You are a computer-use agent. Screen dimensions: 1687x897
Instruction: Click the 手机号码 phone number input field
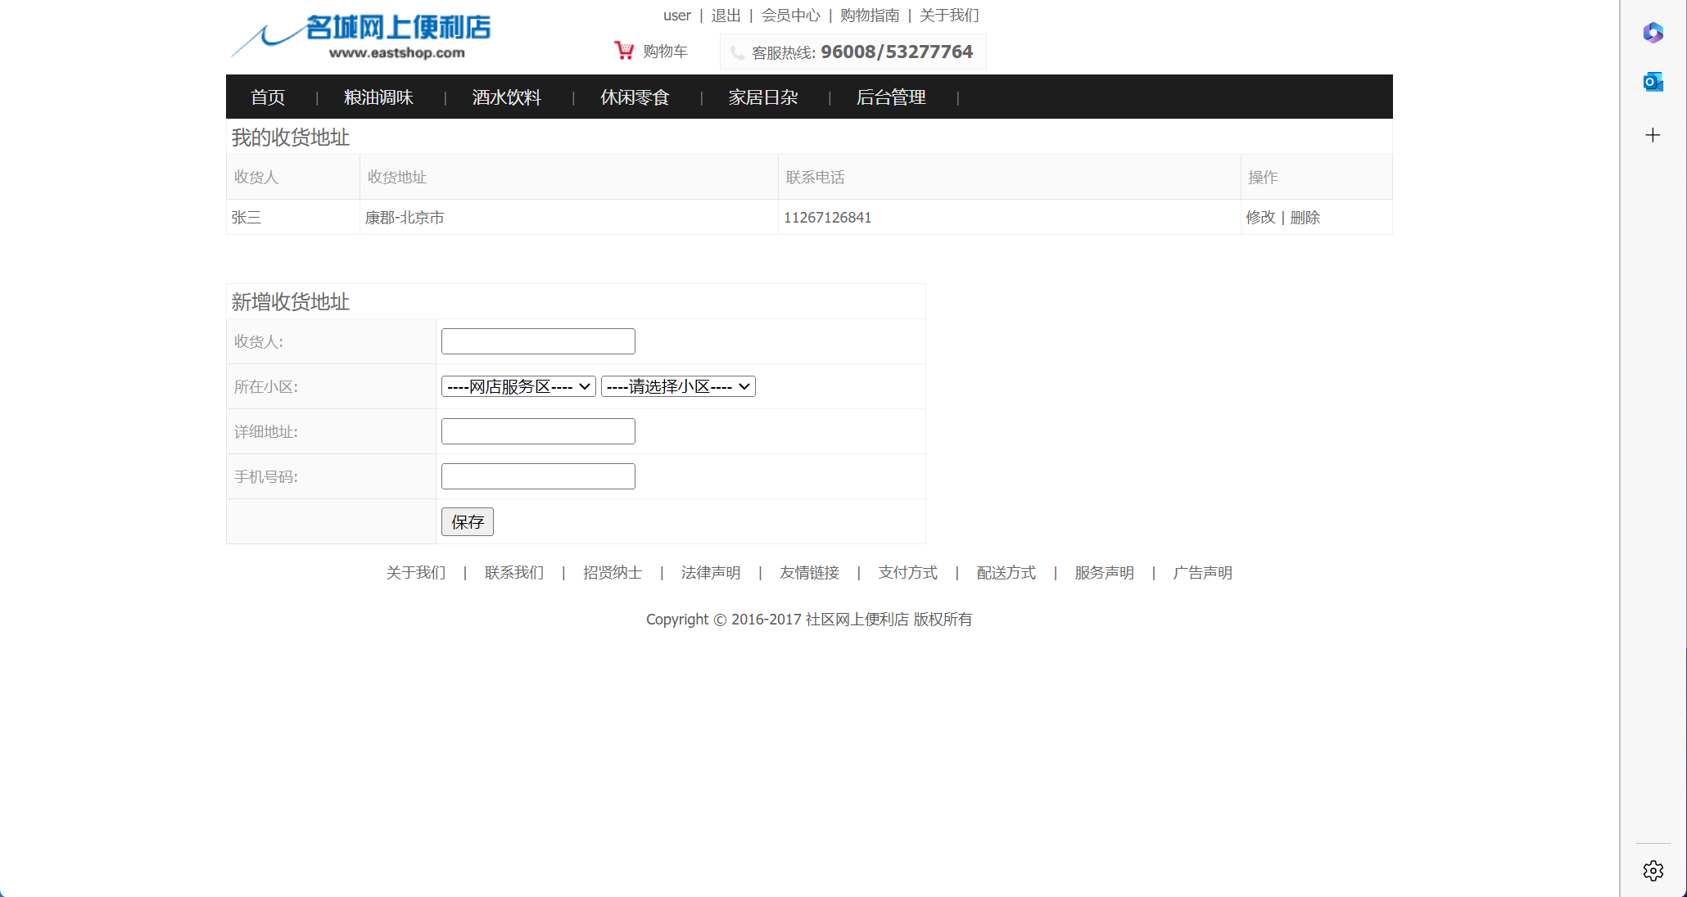(537, 476)
